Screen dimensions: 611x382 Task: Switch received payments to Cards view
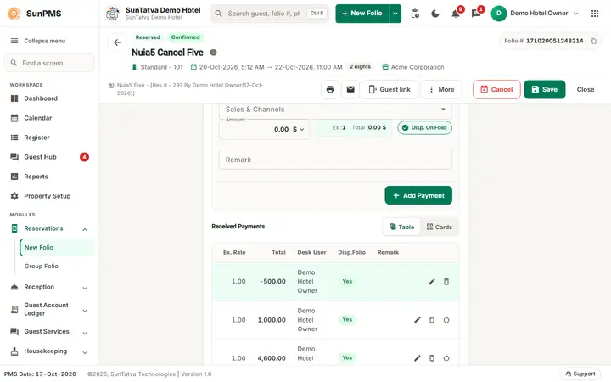pos(440,227)
